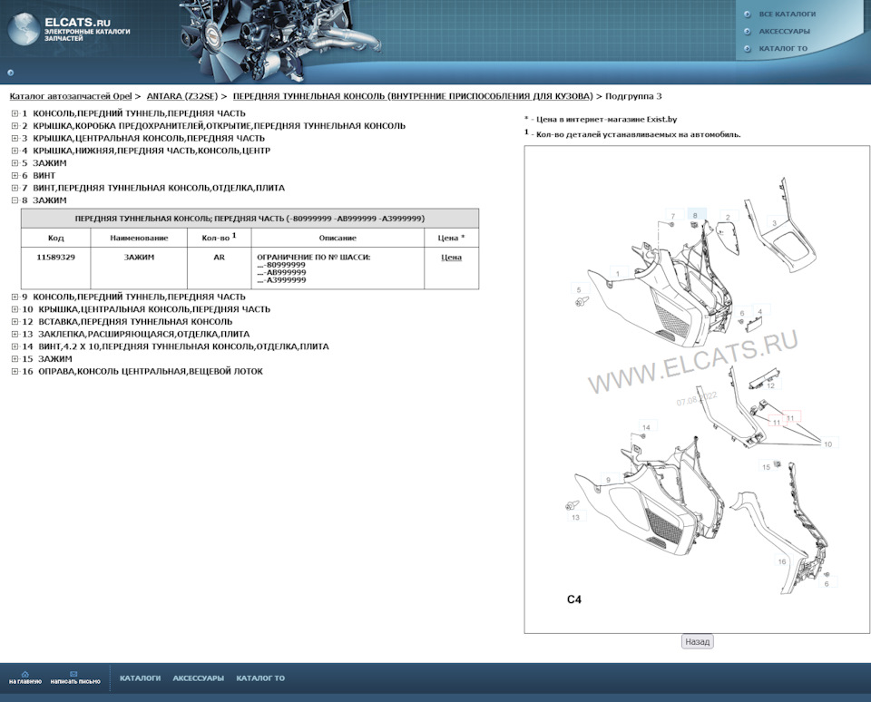Image resolution: width=871 pixels, height=702 pixels.
Task: Expand item 5 ЗАЖИМ tree node
Action: (15, 163)
